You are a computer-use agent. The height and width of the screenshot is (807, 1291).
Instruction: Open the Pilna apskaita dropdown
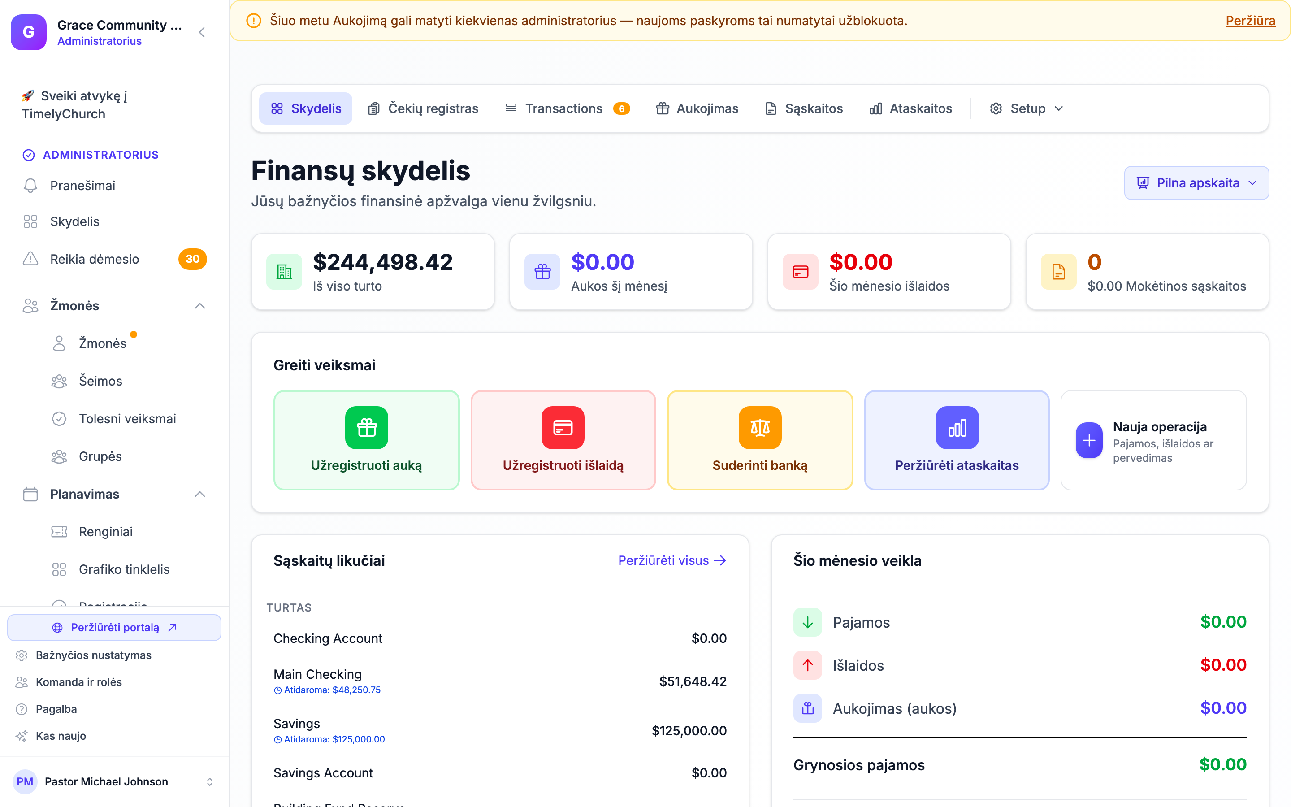click(1196, 183)
